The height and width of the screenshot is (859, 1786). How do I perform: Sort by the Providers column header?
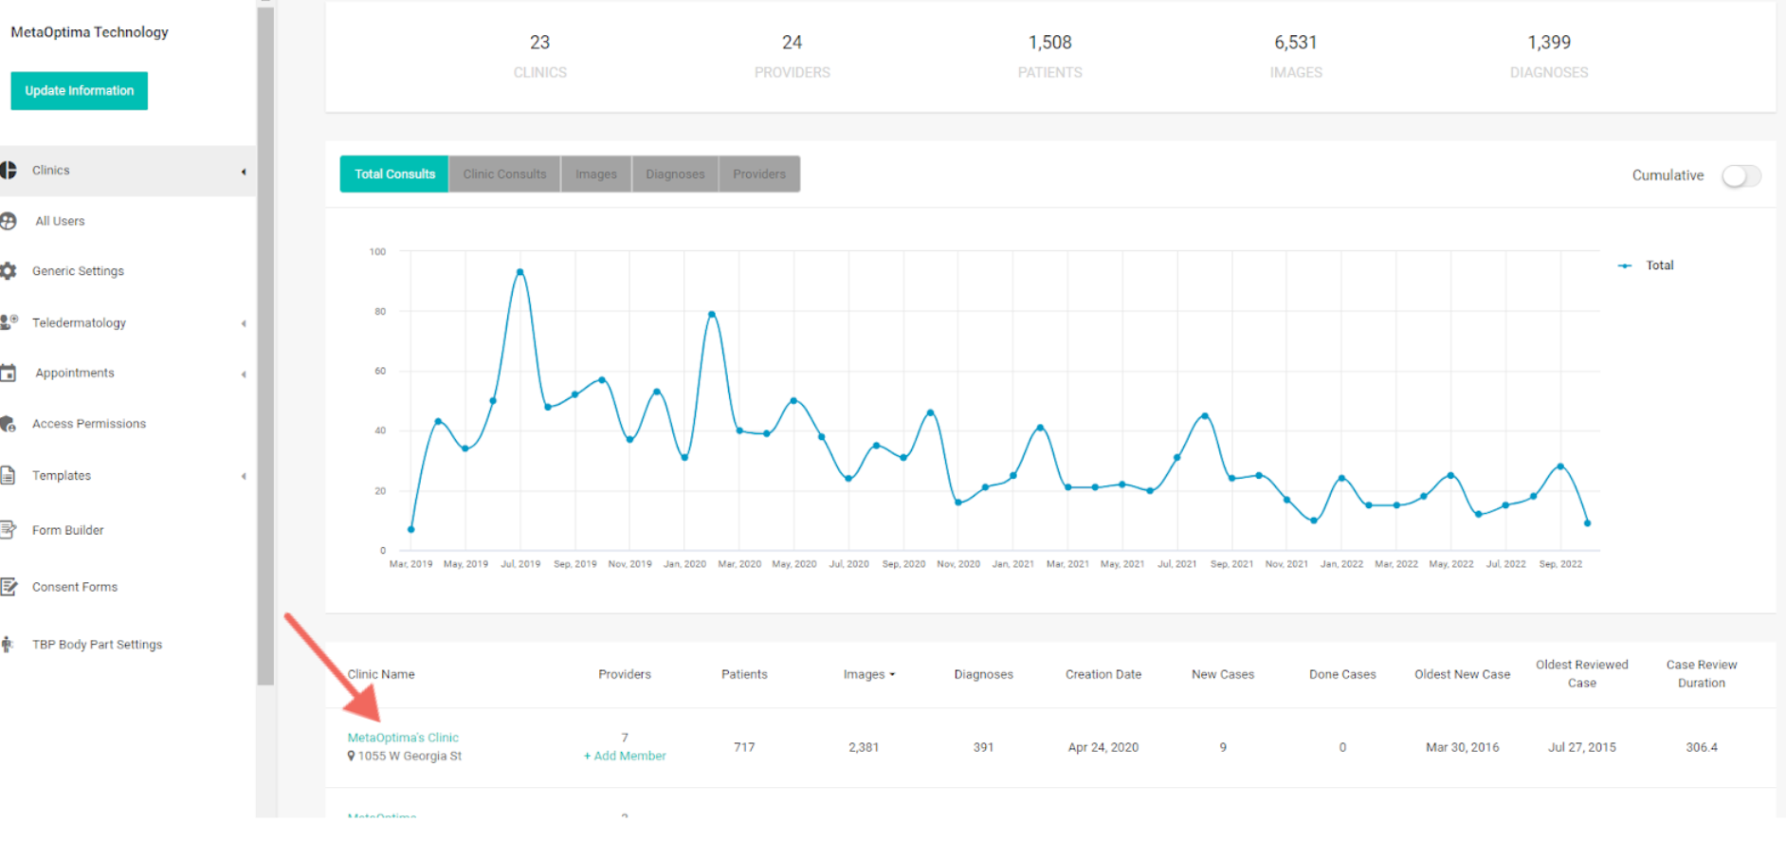pos(625,674)
